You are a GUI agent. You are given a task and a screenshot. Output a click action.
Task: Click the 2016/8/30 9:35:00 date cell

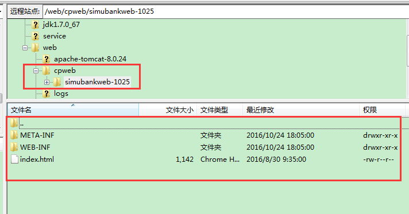point(276,159)
